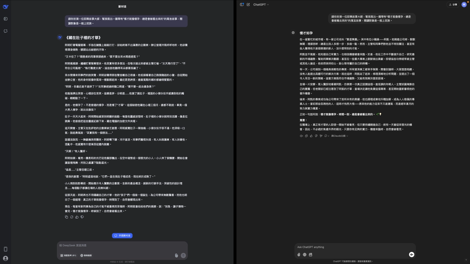Screen dimensions: 470x264
Task: Open DeepSeek mobile app download icon
Action: click(6, 249)
